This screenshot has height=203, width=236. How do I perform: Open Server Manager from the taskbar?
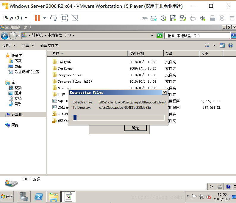pyautogui.click(x=24, y=197)
